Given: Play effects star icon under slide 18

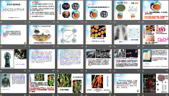Looking at the screenshot, I should [x=143, y=71].
